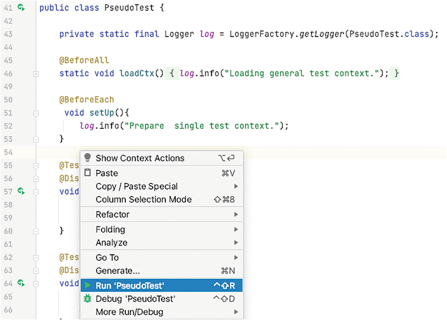The image size is (447, 320).
Task: Click loadCtx method name
Action: pyautogui.click(x=137, y=73)
